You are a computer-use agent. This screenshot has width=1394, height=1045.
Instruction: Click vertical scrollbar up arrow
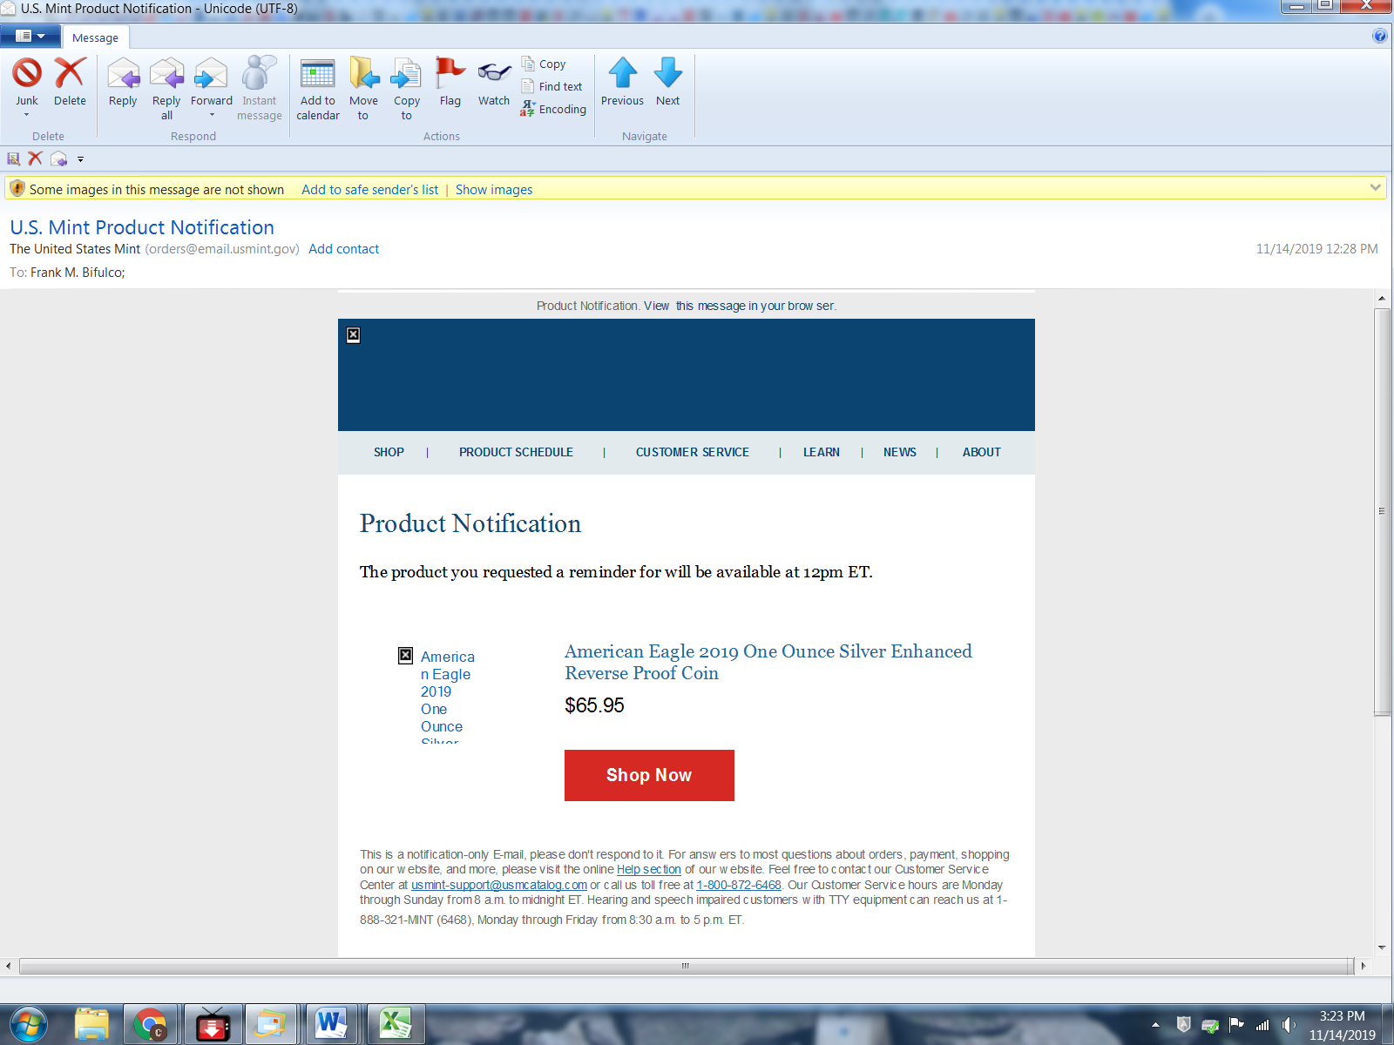tap(1382, 298)
